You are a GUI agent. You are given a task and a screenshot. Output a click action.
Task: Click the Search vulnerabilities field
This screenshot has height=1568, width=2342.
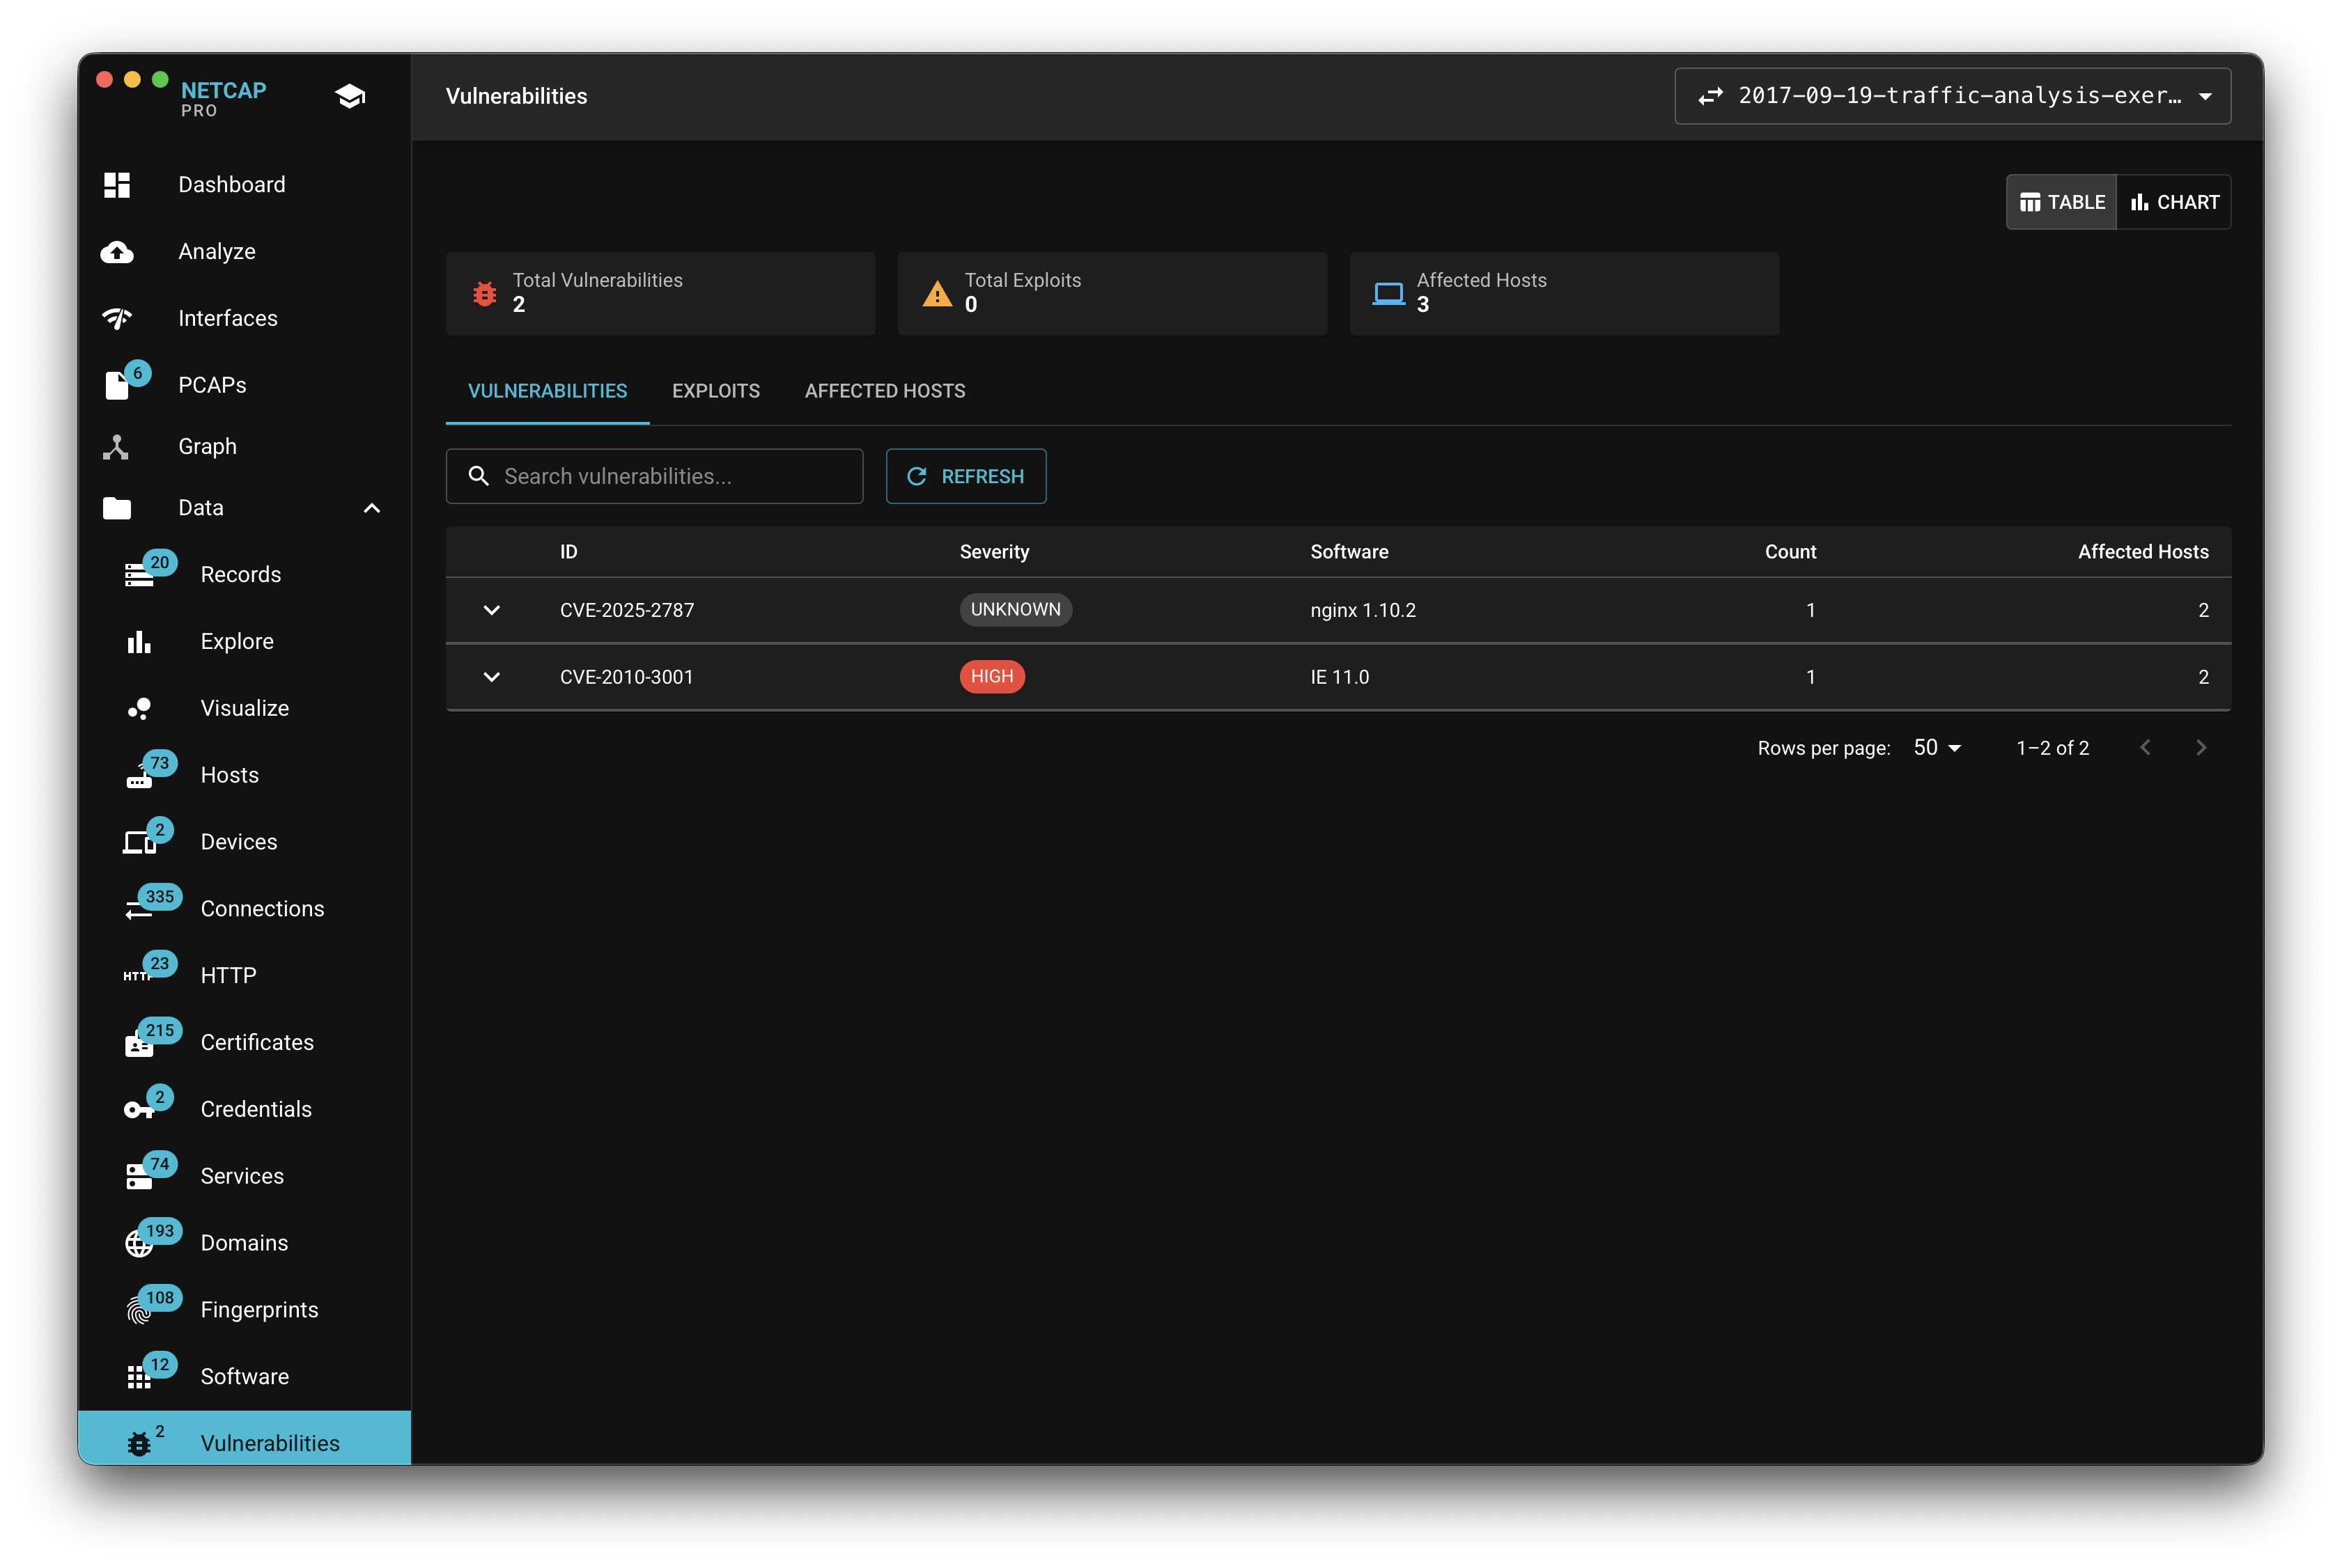654,476
